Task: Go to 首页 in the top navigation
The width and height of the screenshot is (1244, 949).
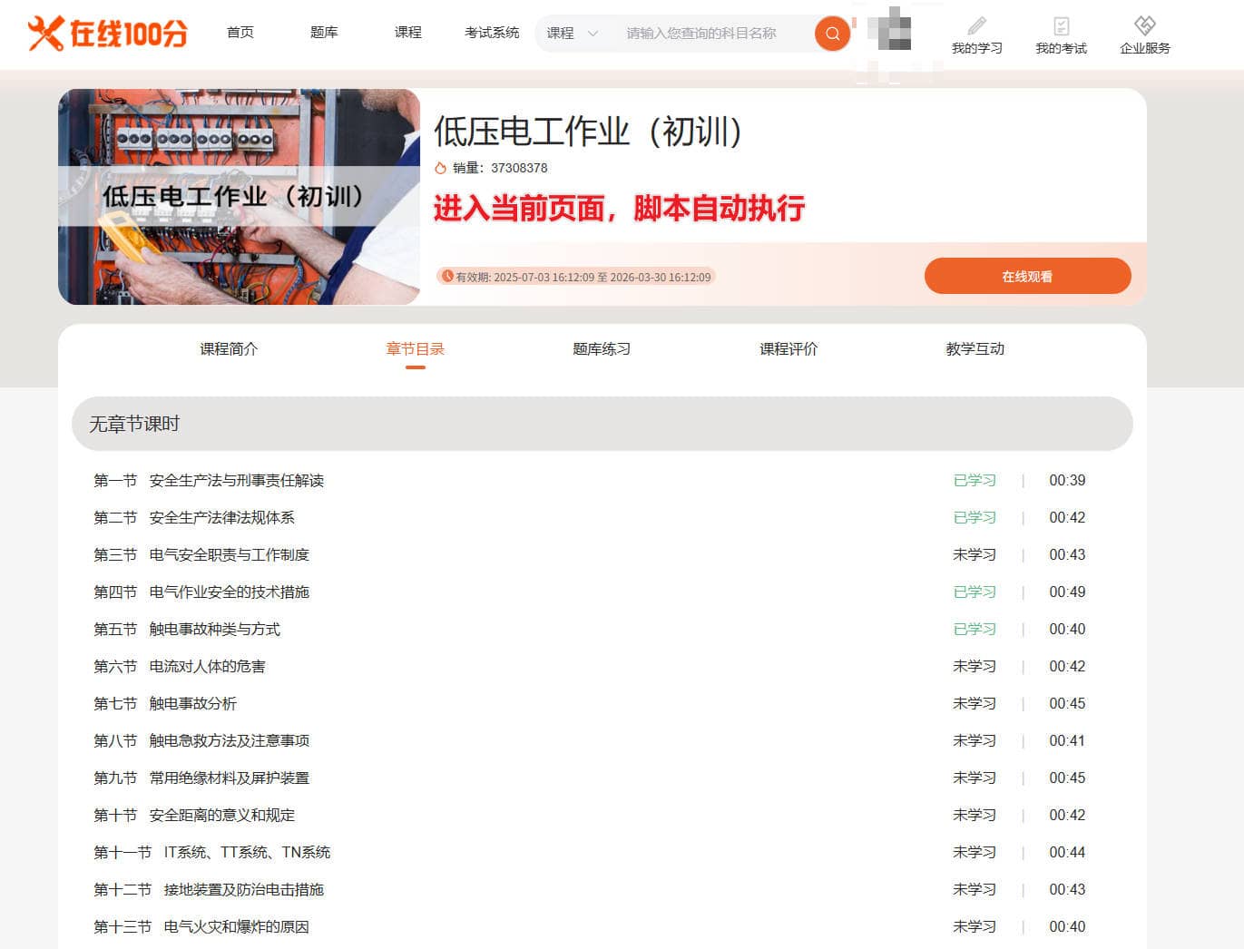Action: [240, 33]
